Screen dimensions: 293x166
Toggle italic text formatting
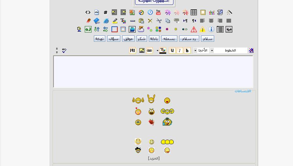pyautogui.click(x=180, y=50)
